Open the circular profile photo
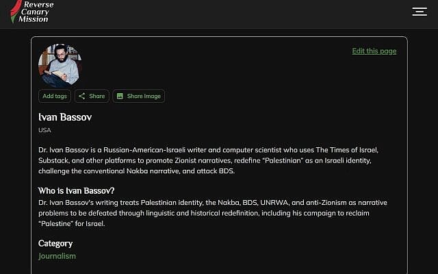438x274 pixels. pyautogui.click(x=60, y=65)
